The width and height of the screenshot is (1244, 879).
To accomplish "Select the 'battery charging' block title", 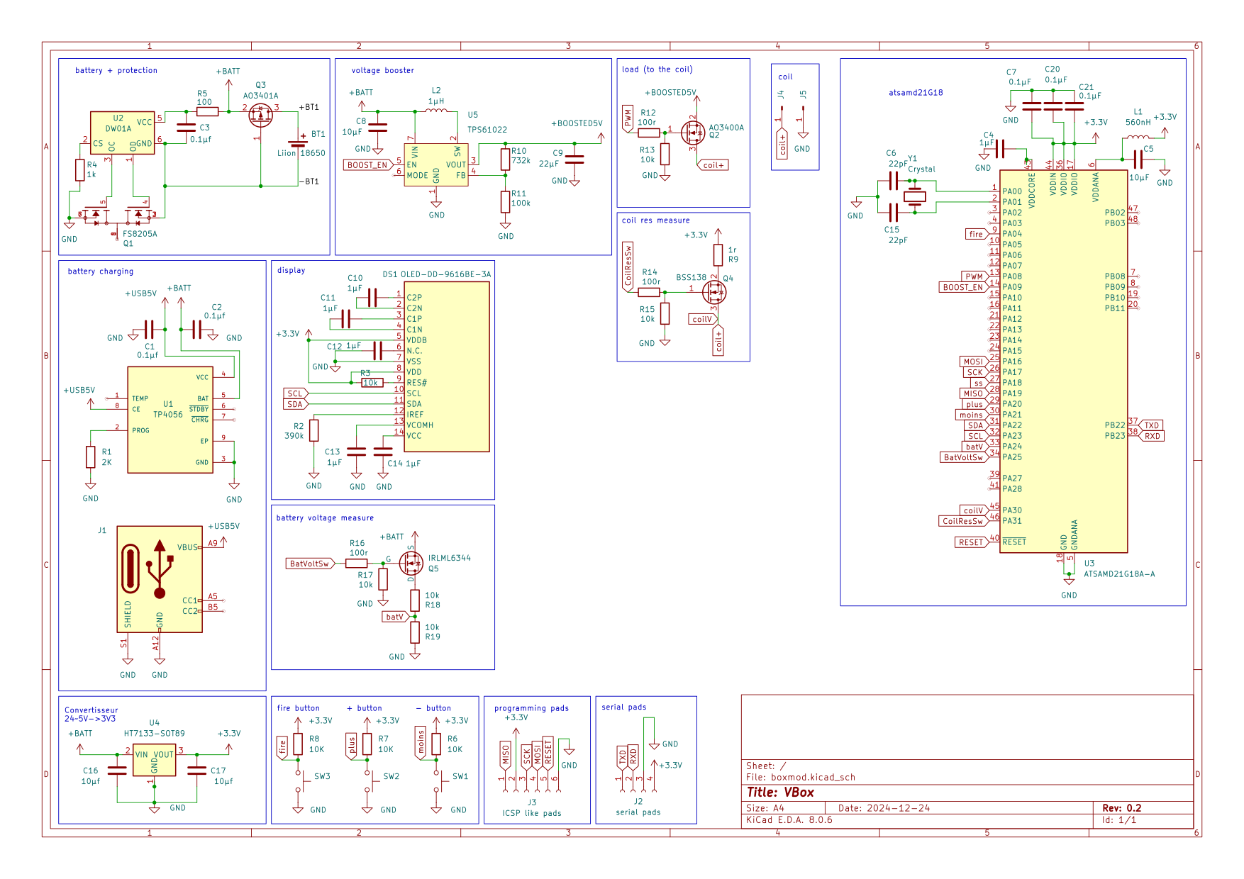I will [x=101, y=271].
